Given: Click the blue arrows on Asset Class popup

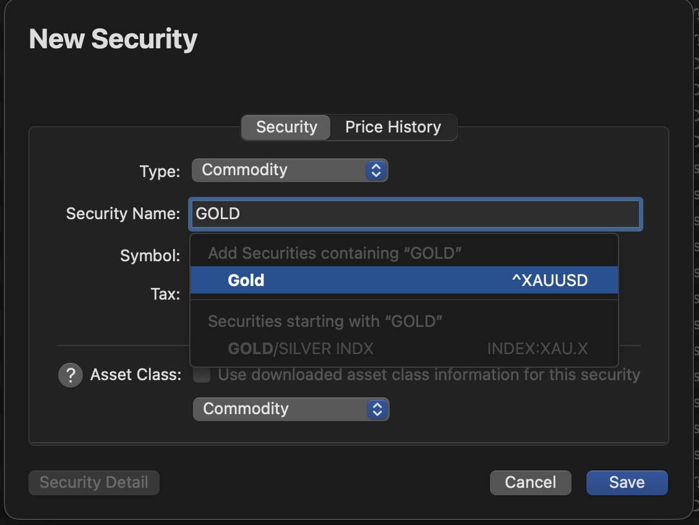Looking at the screenshot, I should pyautogui.click(x=377, y=409).
